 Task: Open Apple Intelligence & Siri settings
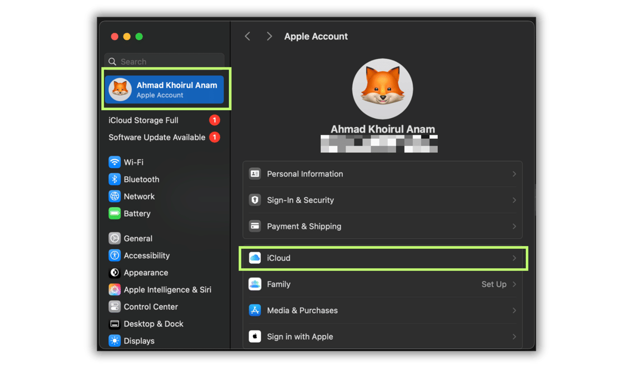(114, 289)
